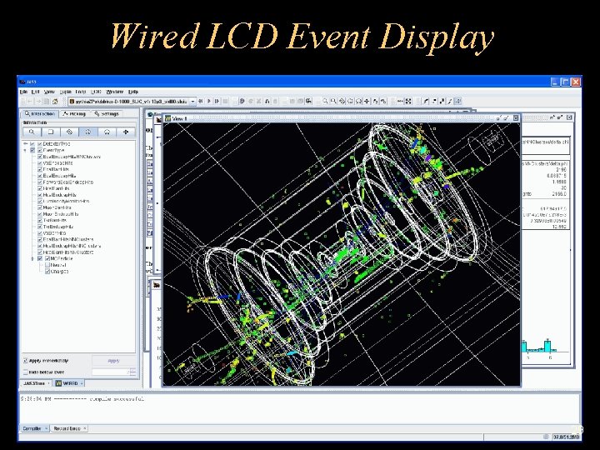The width and height of the screenshot is (600, 450).
Task: Switch to the Picking tab
Action: (x=75, y=113)
